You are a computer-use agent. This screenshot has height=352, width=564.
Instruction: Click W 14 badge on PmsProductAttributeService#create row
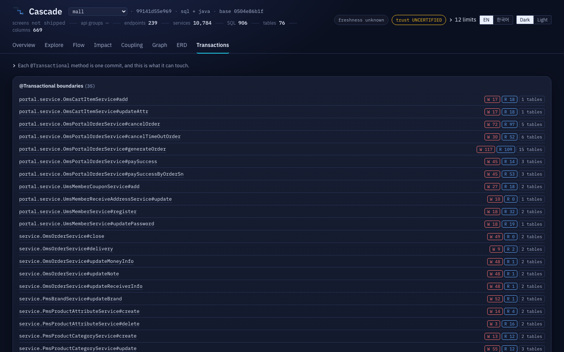tap(495, 311)
